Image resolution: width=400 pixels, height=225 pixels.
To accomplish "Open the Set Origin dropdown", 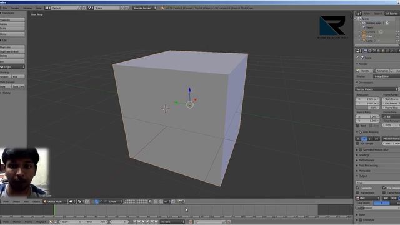I will (x=12, y=67).
